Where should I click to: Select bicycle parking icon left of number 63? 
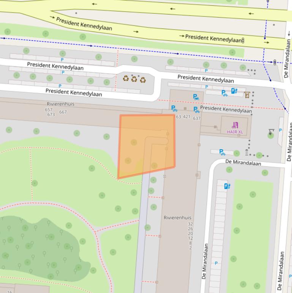click(x=174, y=108)
